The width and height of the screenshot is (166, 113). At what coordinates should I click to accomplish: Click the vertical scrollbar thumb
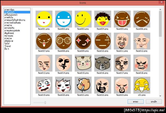(x=160, y=24)
